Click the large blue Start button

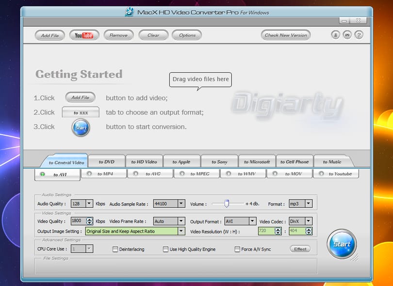click(342, 244)
